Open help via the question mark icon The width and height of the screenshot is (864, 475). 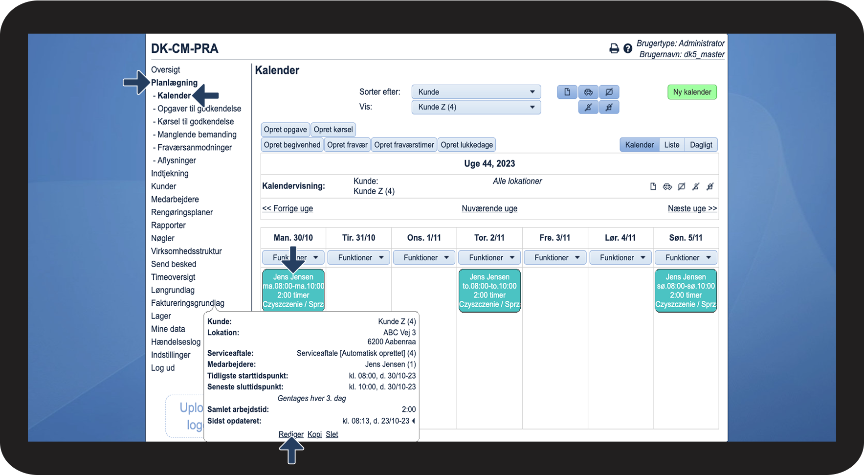point(628,48)
